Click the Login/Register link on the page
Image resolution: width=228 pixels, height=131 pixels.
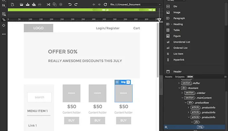[108, 28]
